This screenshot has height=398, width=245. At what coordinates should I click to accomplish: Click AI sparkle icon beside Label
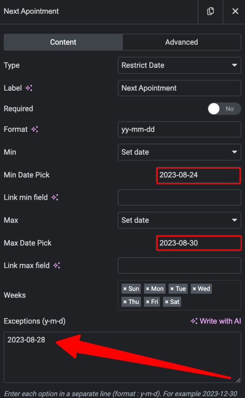click(29, 88)
